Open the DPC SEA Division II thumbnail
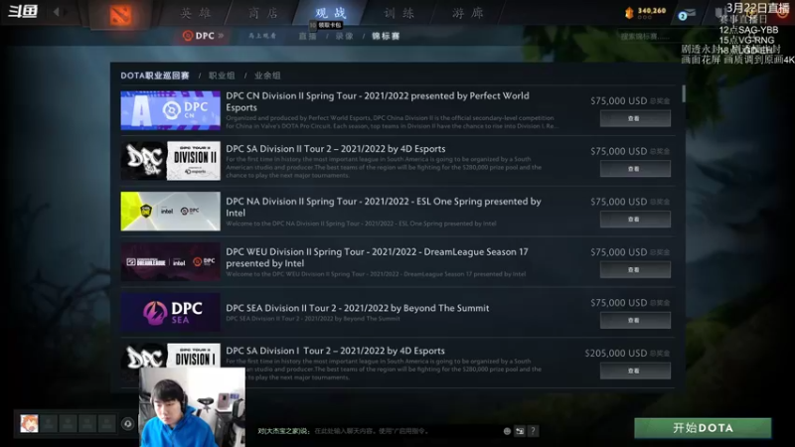The height and width of the screenshot is (447, 795). click(x=170, y=312)
